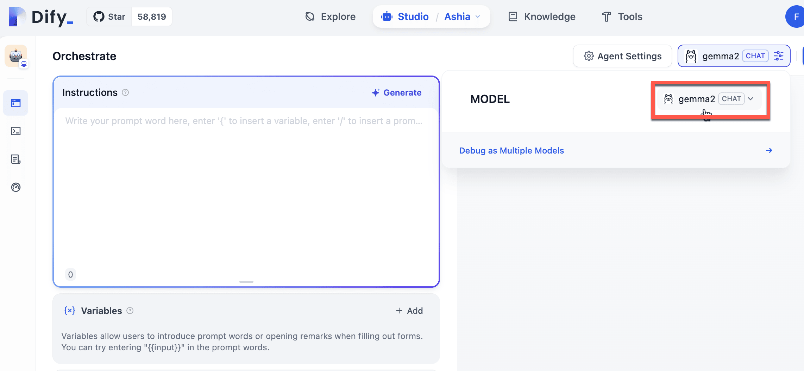804x371 pixels.
Task: Open the Orchestrate sidebar icon
Action: (x=16, y=103)
